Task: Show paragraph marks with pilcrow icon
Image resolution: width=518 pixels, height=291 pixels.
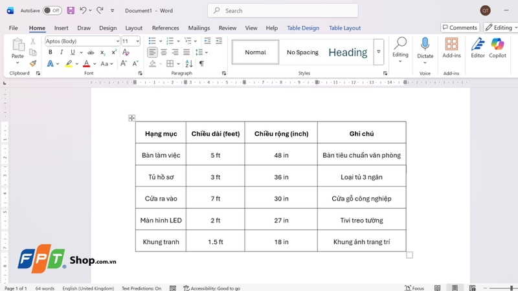Action: 201,63
